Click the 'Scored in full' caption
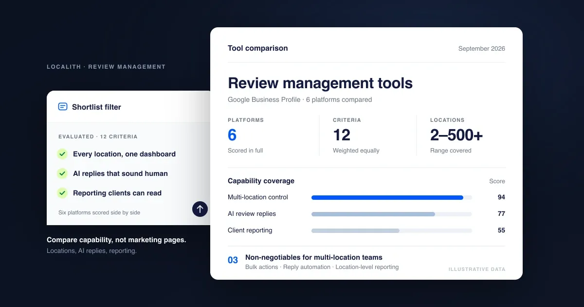Image resolution: width=584 pixels, height=307 pixels. pos(245,151)
